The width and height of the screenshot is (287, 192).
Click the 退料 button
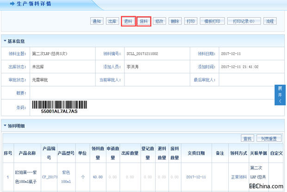tap(128, 21)
